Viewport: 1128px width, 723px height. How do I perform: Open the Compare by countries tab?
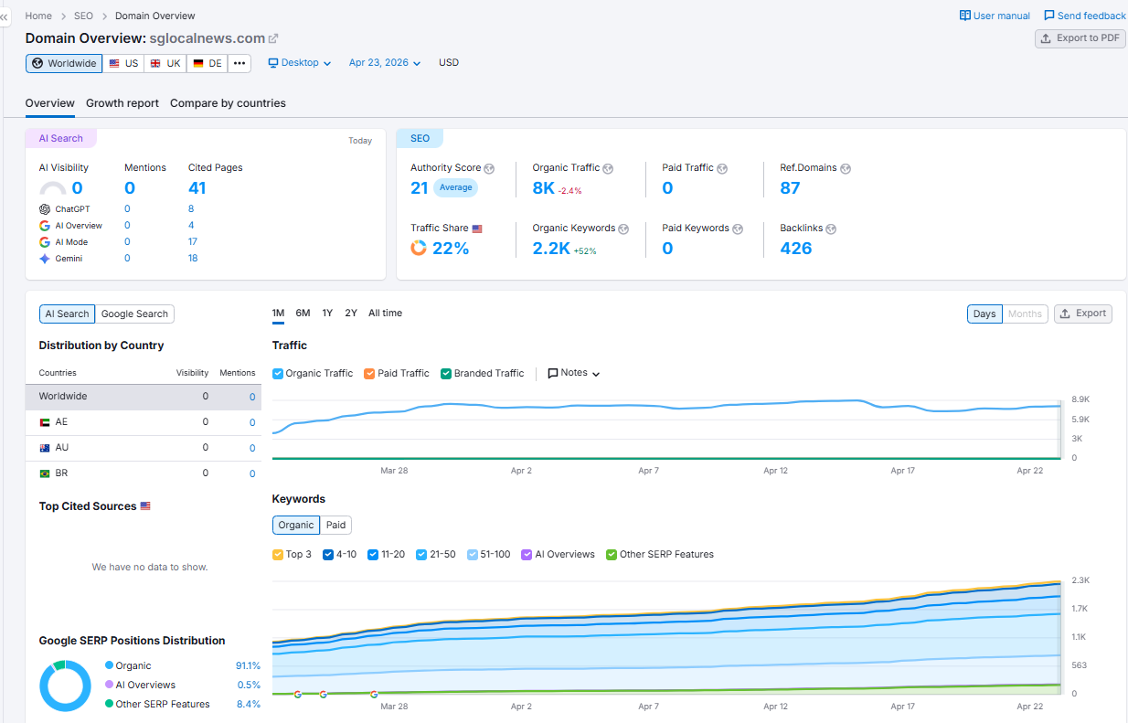pyautogui.click(x=228, y=103)
